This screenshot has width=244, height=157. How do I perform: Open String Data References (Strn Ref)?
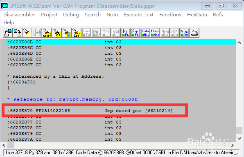(185, 33)
